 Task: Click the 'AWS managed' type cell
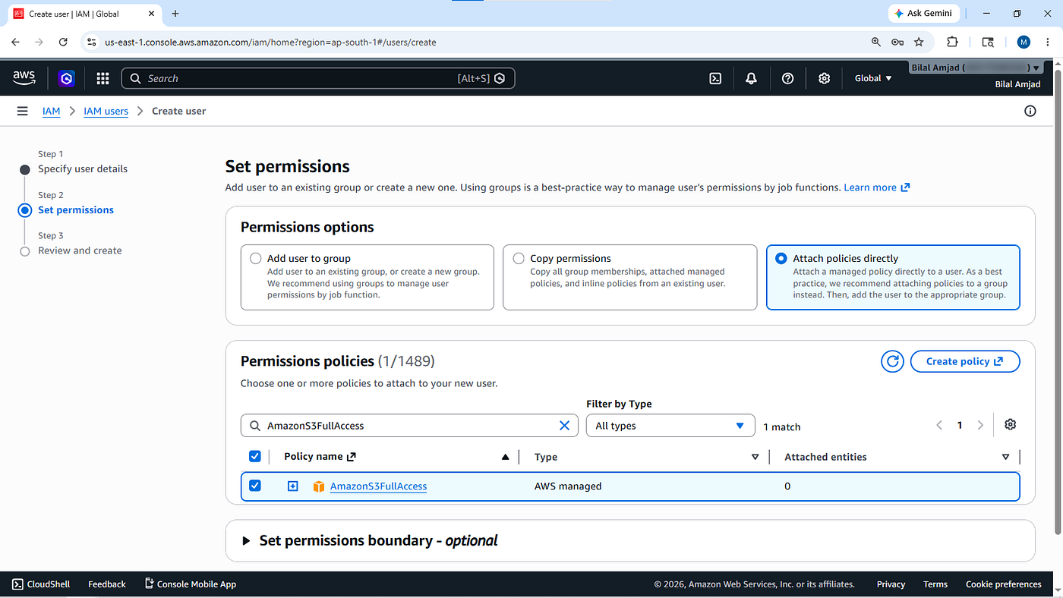(568, 486)
